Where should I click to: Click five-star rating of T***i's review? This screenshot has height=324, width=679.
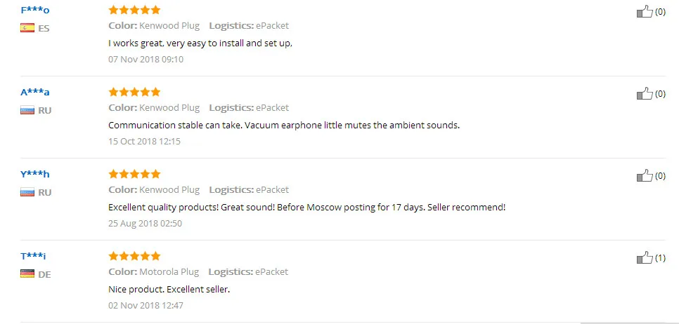[x=134, y=256]
